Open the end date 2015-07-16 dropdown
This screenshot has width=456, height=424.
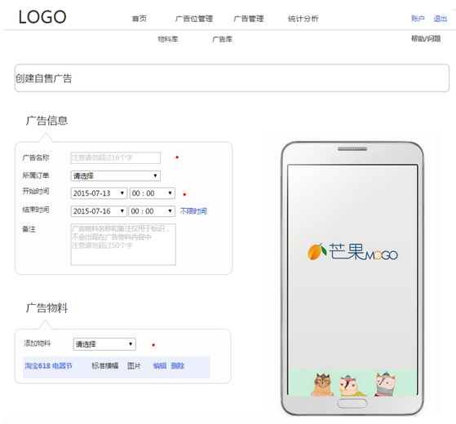point(99,211)
